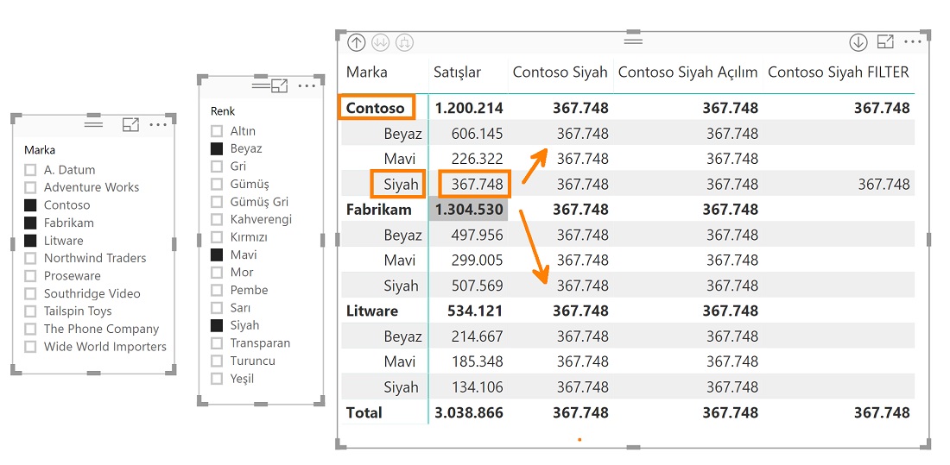Select the Litware sales value 534.121
The height and width of the screenshot is (465, 950).
[475, 311]
